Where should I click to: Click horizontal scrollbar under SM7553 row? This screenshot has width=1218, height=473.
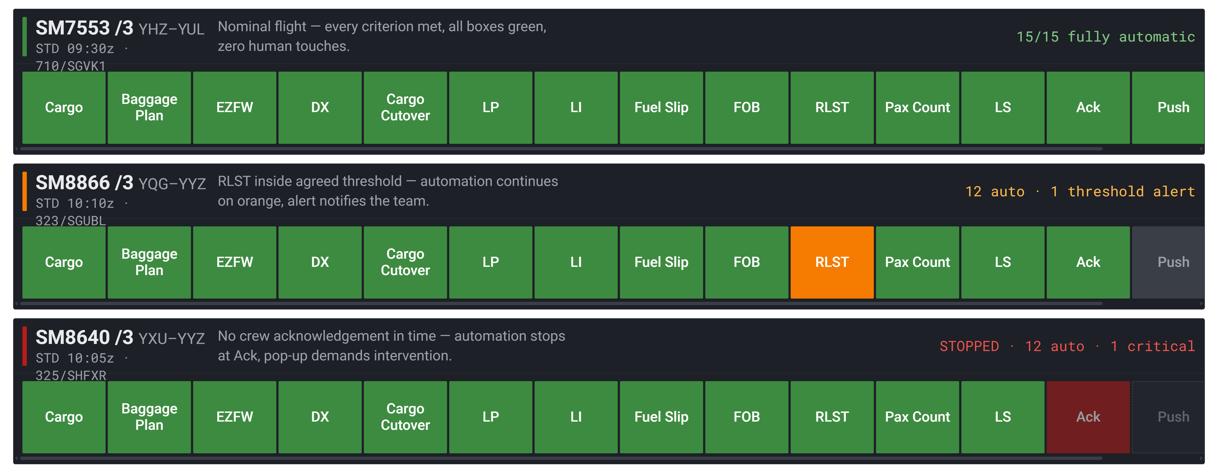(561, 149)
